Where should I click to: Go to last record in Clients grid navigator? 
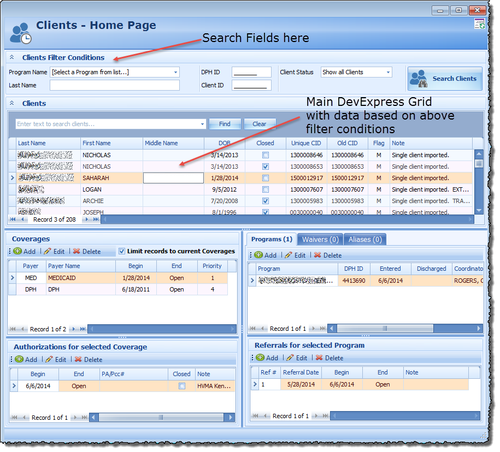[x=96, y=219]
